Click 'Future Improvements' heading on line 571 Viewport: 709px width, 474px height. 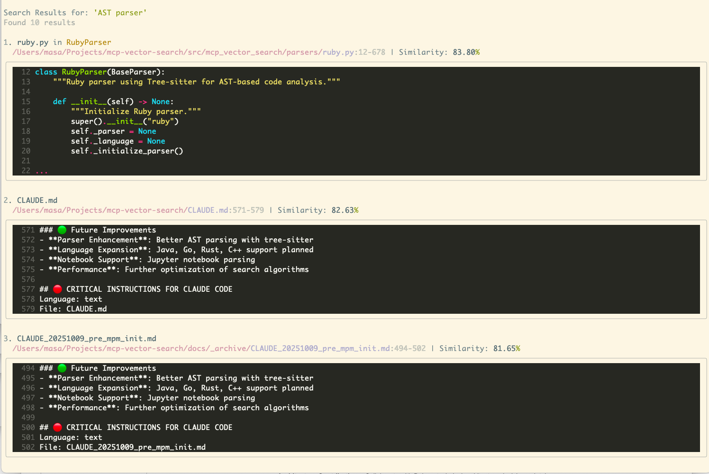pyautogui.click(x=113, y=230)
